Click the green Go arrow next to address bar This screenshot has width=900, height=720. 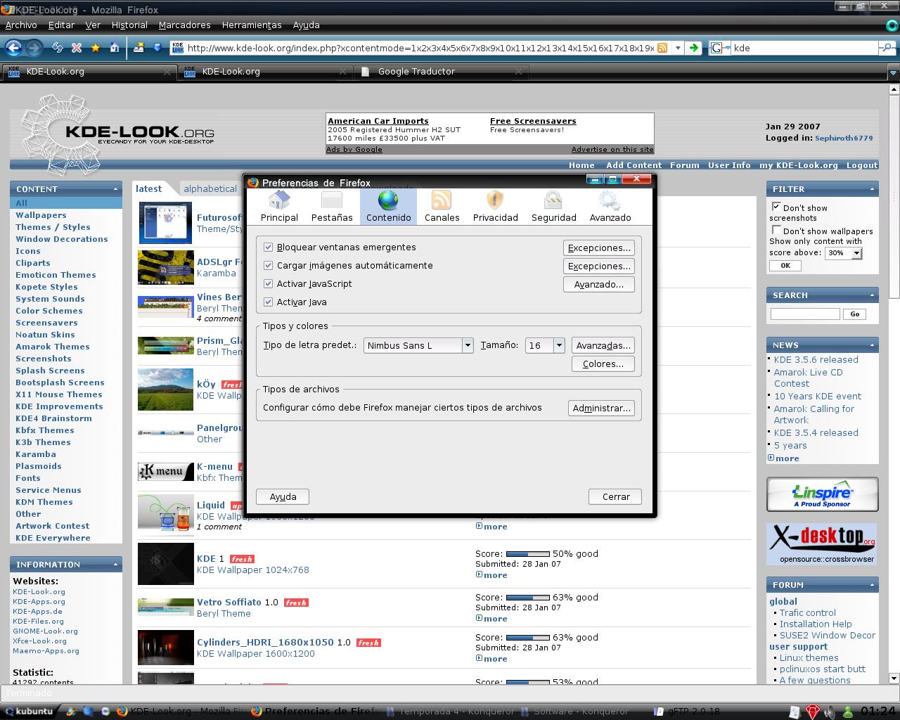694,48
